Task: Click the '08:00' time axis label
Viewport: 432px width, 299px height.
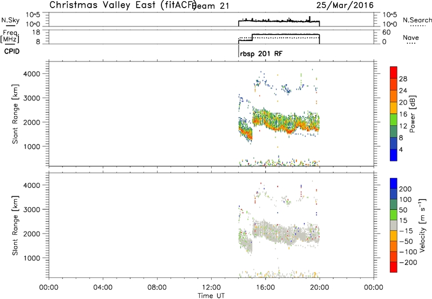Action: tap(157, 287)
